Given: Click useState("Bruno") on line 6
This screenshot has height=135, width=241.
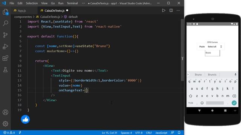Looking at the screenshot, I should tap(93, 46).
